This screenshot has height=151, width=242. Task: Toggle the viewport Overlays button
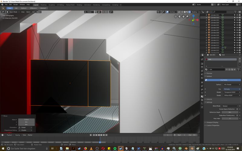(167, 12)
